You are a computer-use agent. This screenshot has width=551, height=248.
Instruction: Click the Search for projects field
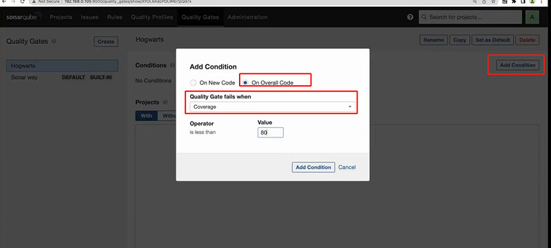tap(470, 16)
